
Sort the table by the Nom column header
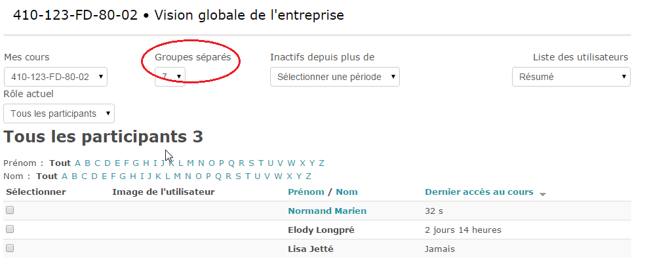coord(347,192)
